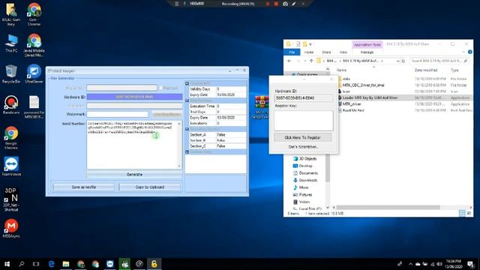Viewport: 480px width, 270px height.
Task: Open the File tab in Explorer
Action: coord(292,52)
